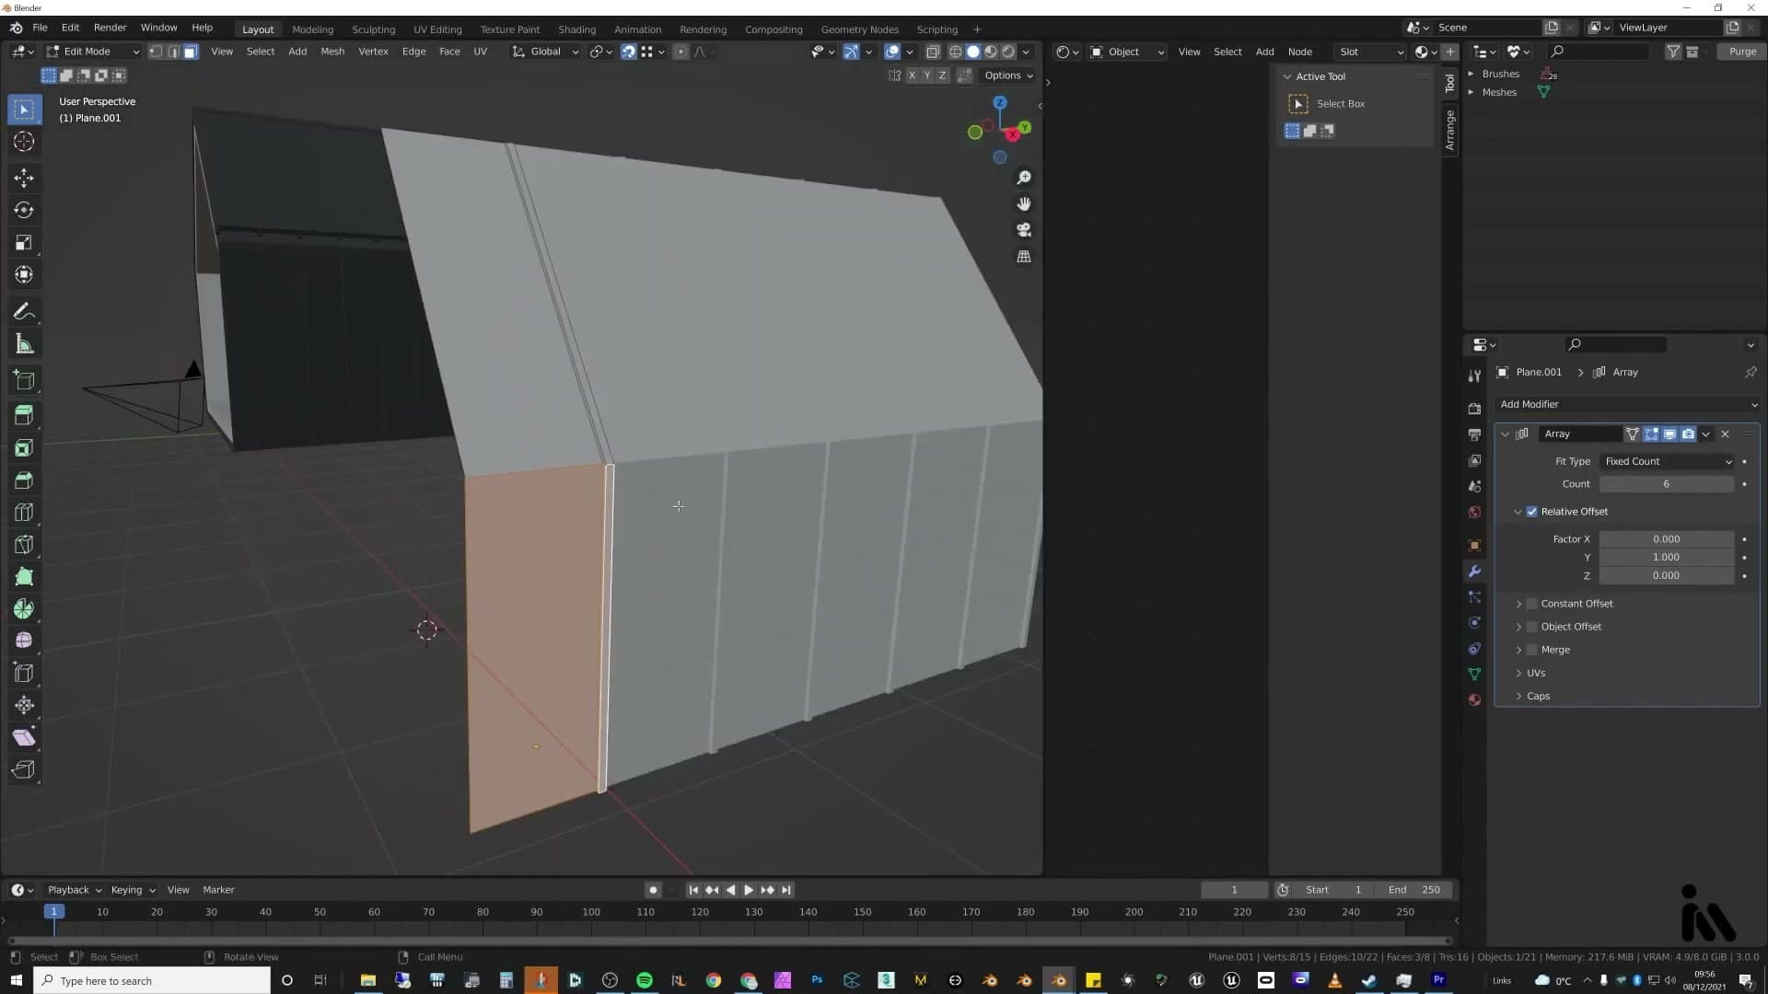
Task: Play the animation forward
Action: tap(748, 890)
